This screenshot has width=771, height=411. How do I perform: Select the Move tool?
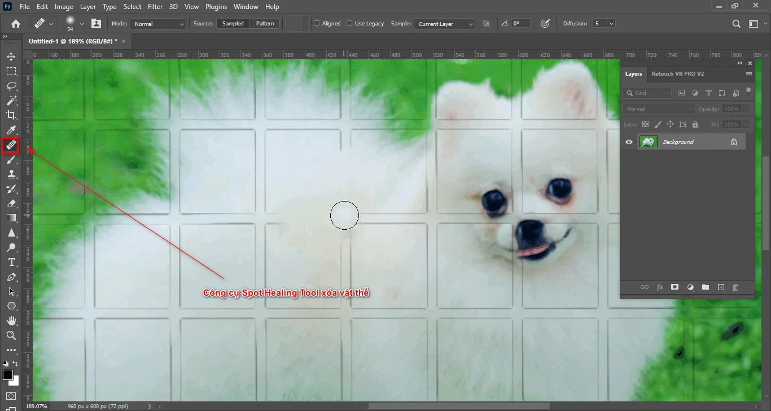pyautogui.click(x=11, y=56)
